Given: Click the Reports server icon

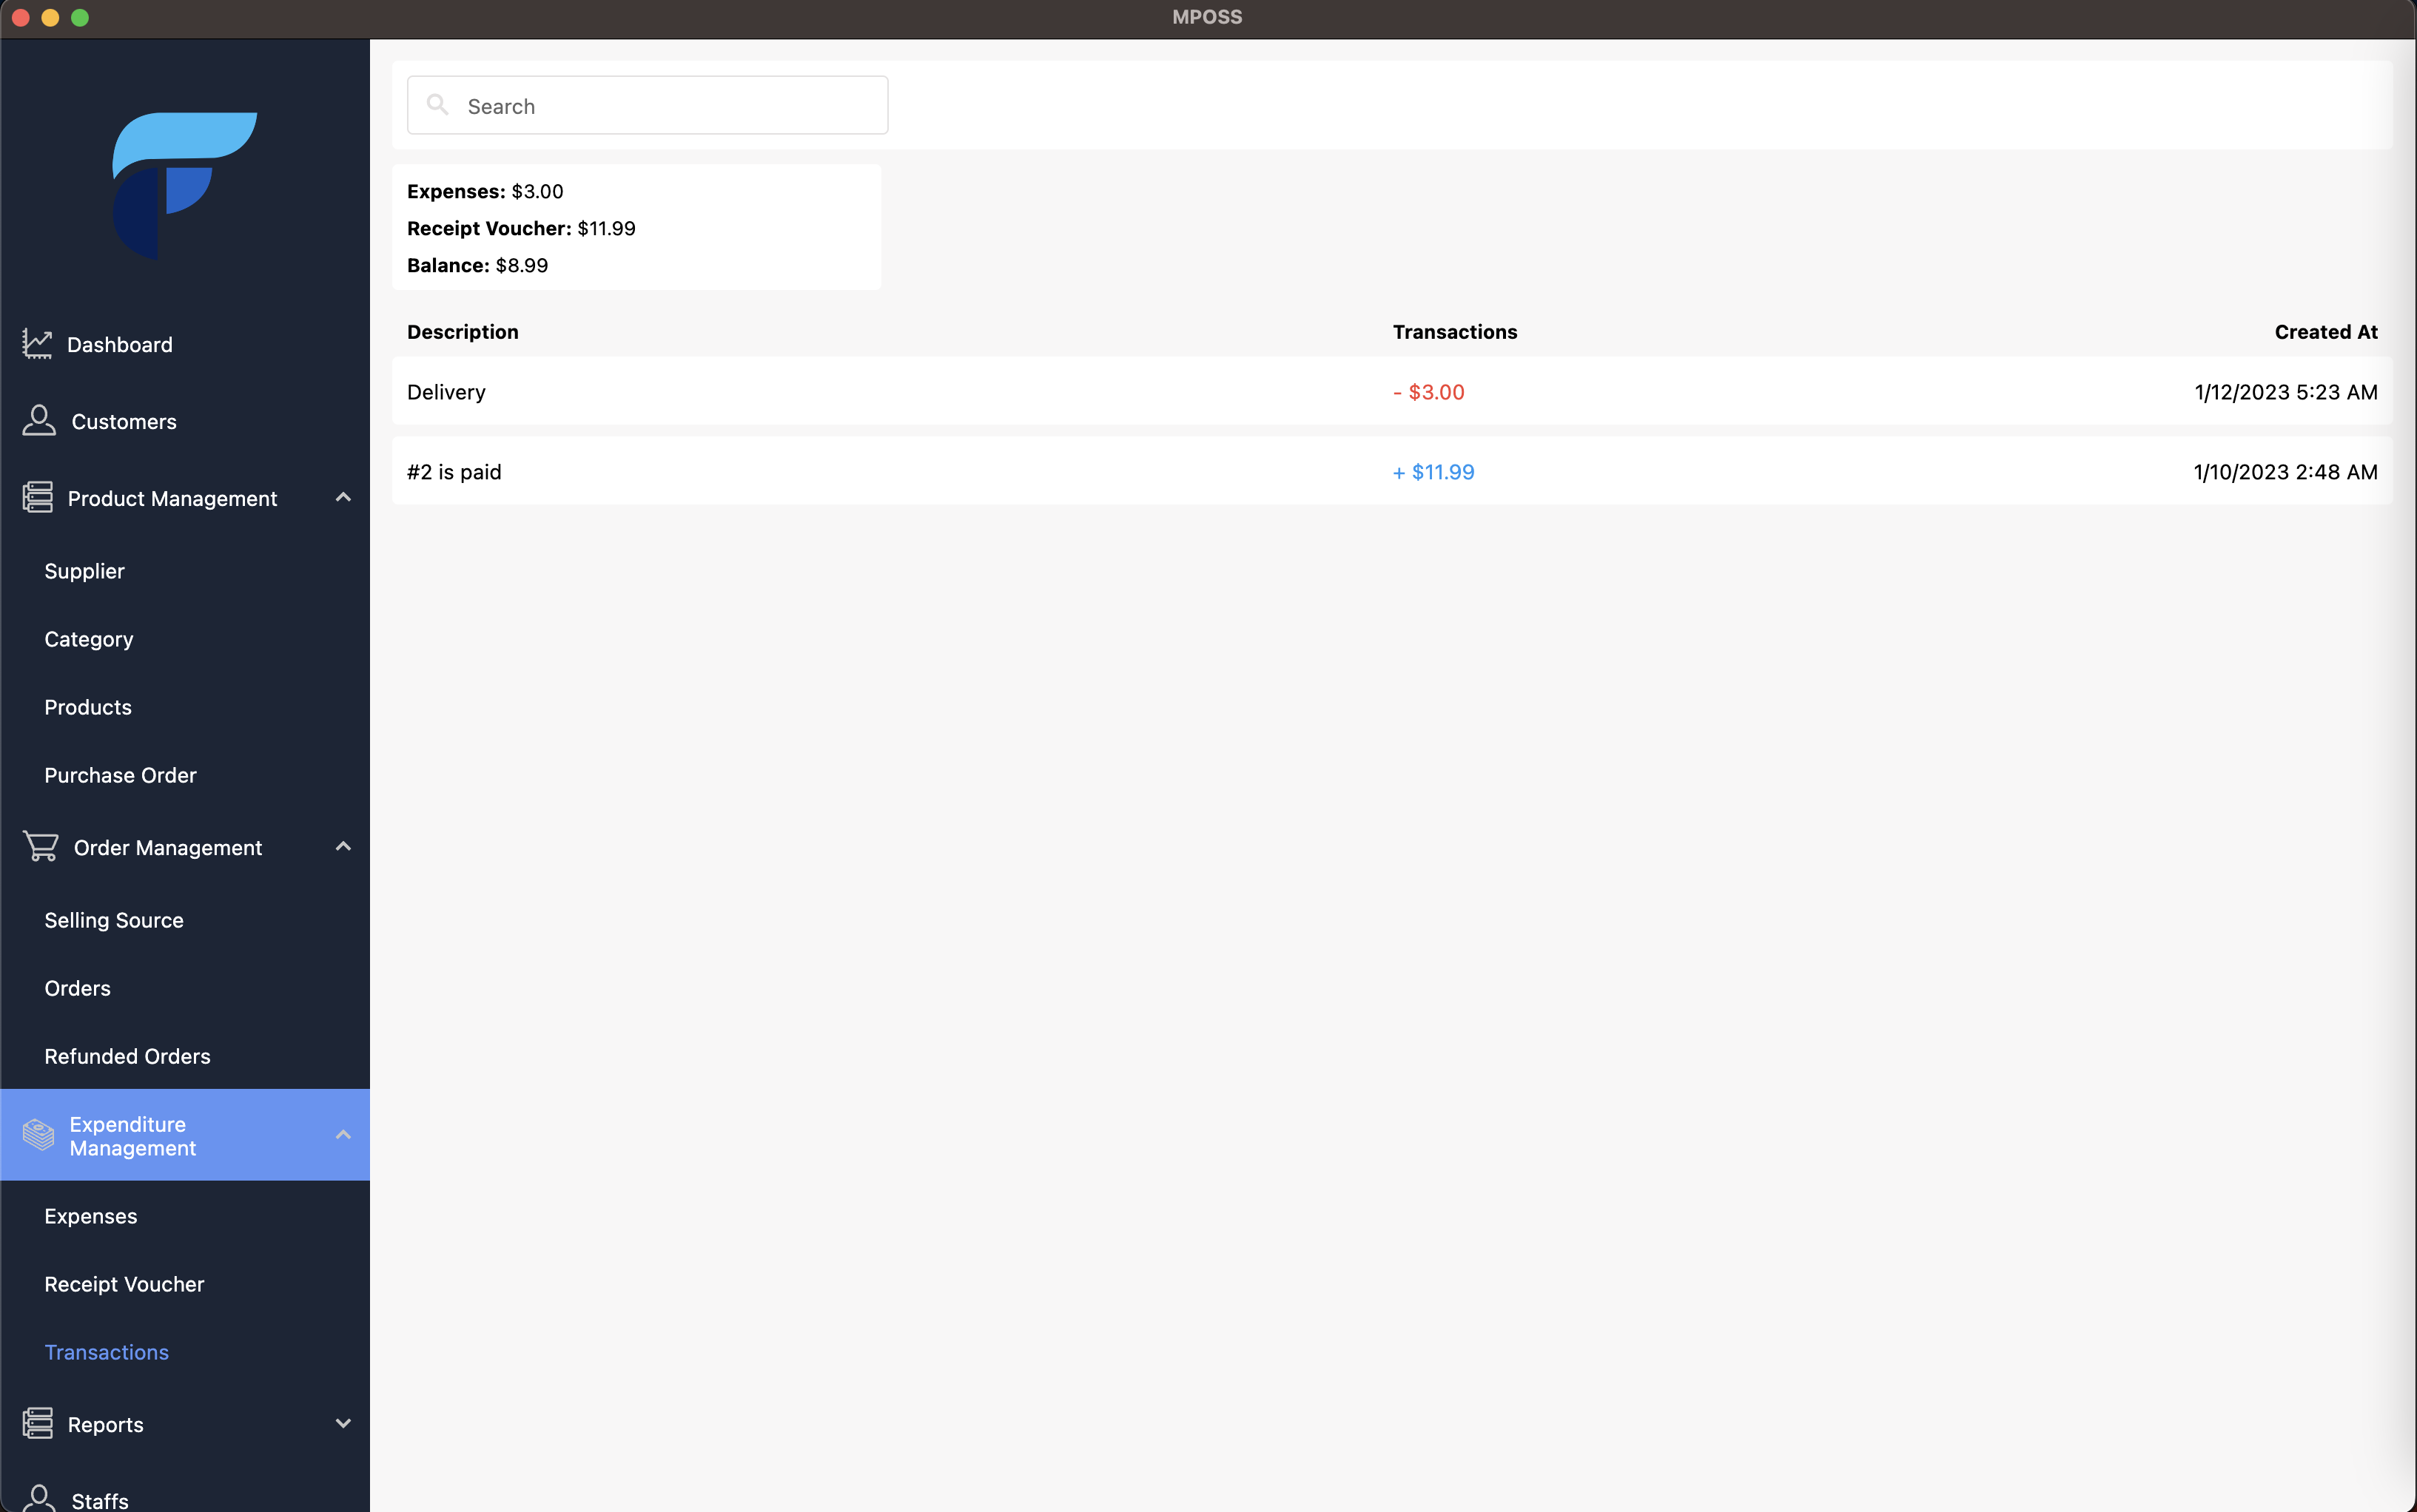Looking at the screenshot, I should point(38,1423).
